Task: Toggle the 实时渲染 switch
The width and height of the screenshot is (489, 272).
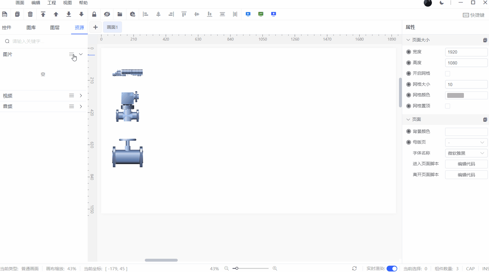Action: pos(392,269)
